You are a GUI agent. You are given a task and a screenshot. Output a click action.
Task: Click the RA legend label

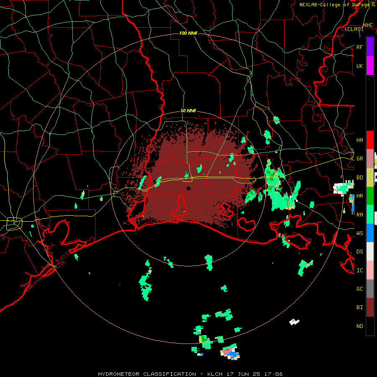359,215
